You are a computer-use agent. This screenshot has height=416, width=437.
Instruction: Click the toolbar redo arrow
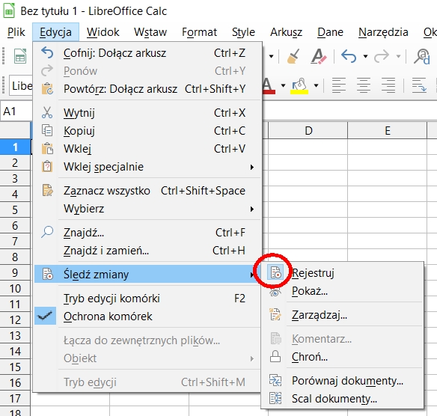coord(382,56)
